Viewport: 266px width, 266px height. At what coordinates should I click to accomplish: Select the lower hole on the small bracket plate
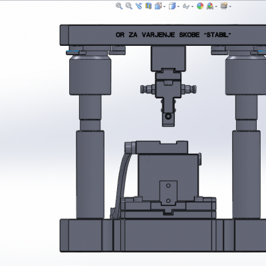[168, 201]
